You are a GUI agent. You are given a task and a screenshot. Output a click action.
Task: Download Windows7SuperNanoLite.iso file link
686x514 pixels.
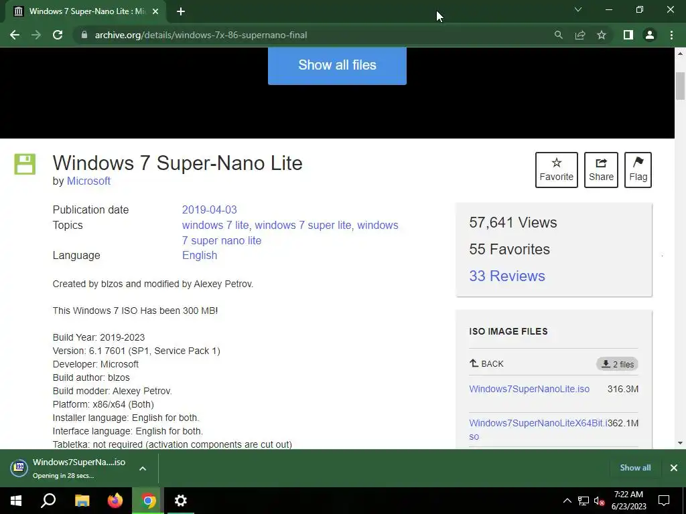529,389
